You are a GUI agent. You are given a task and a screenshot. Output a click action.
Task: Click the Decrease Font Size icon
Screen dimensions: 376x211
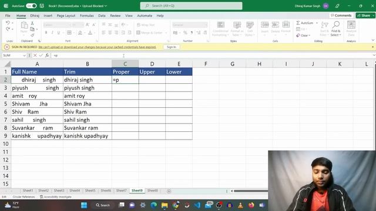94,25
